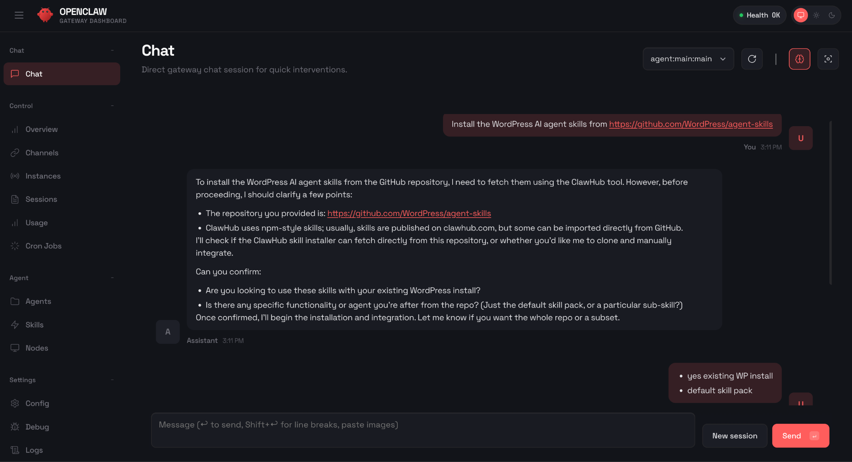Switch to light theme with sun icon
This screenshot has width=852, height=462.
click(816, 15)
